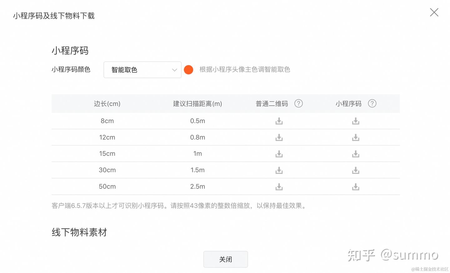
Task: Open the 智能取色 color dropdown
Action: [x=137, y=70]
